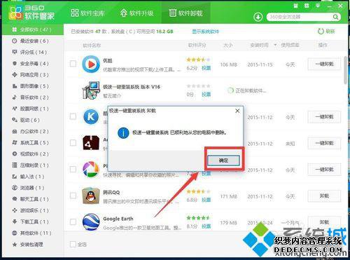Viewport: 350px width, 260px height.
Task: Tick the checkbox beside the Kugou K icon
Action: tap(73, 116)
